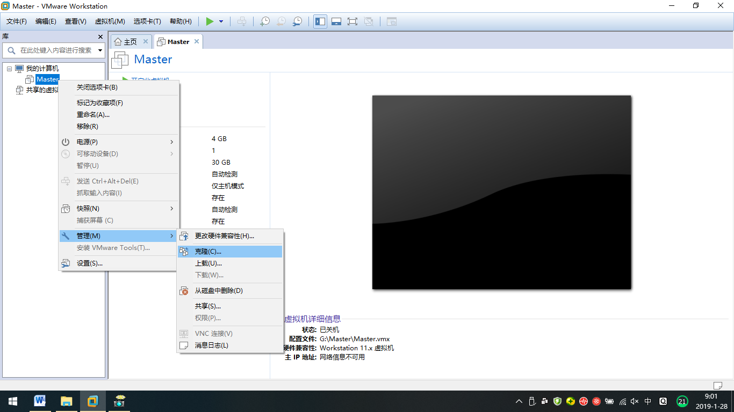The height and width of the screenshot is (412, 734).
Task: Click the clone icon beside 克隆(C)
Action: pos(184,252)
